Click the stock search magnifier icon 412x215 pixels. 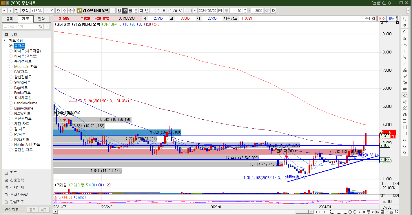click(52, 10)
